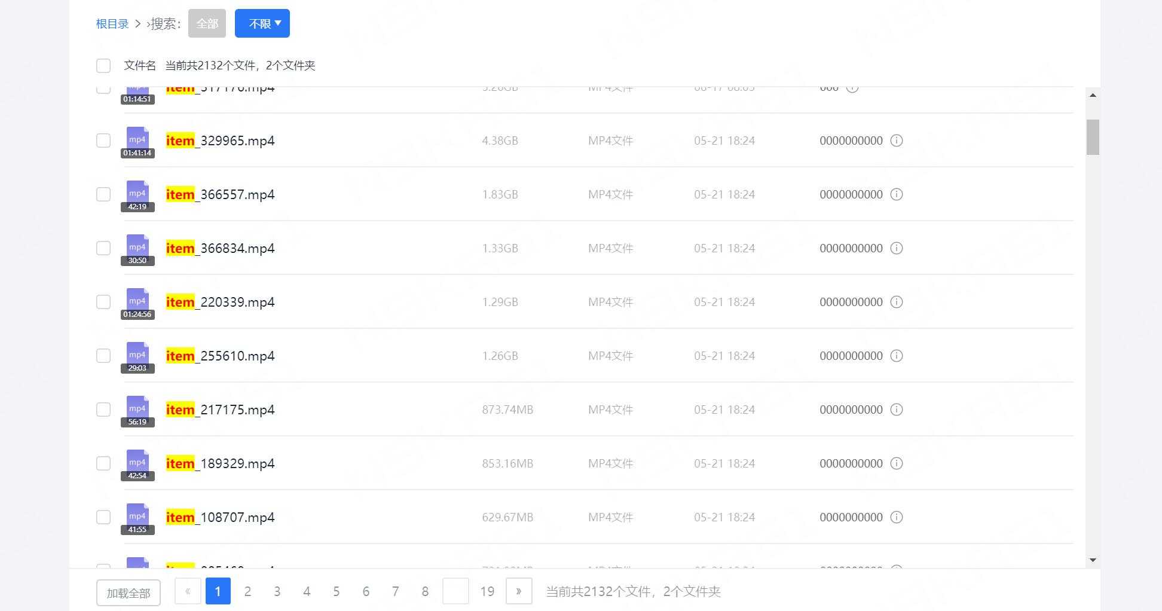Click info icon for item_366557.mp4
The height and width of the screenshot is (611, 1162).
click(x=897, y=194)
